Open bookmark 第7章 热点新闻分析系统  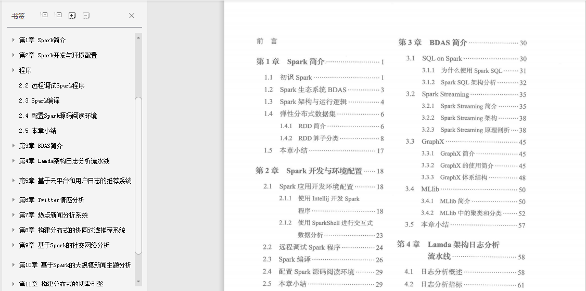(53, 215)
